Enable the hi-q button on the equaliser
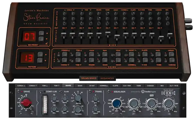This screenshot has width=195, height=120. [152, 96]
